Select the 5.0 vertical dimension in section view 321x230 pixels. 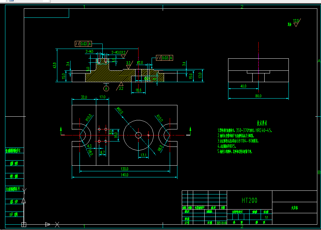coord(88,69)
